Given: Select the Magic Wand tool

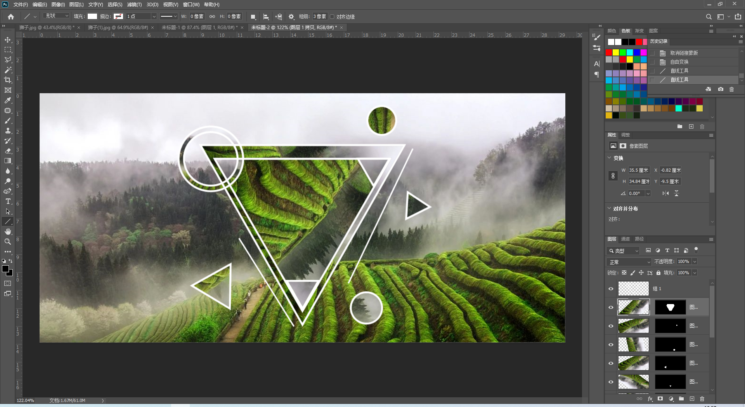Looking at the screenshot, I should point(8,70).
